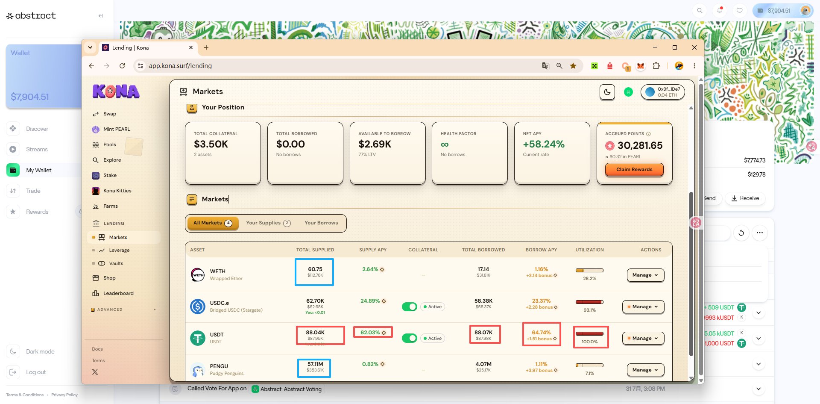Go back in the browser
The height and width of the screenshot is (404, 820).
[91, 66]
